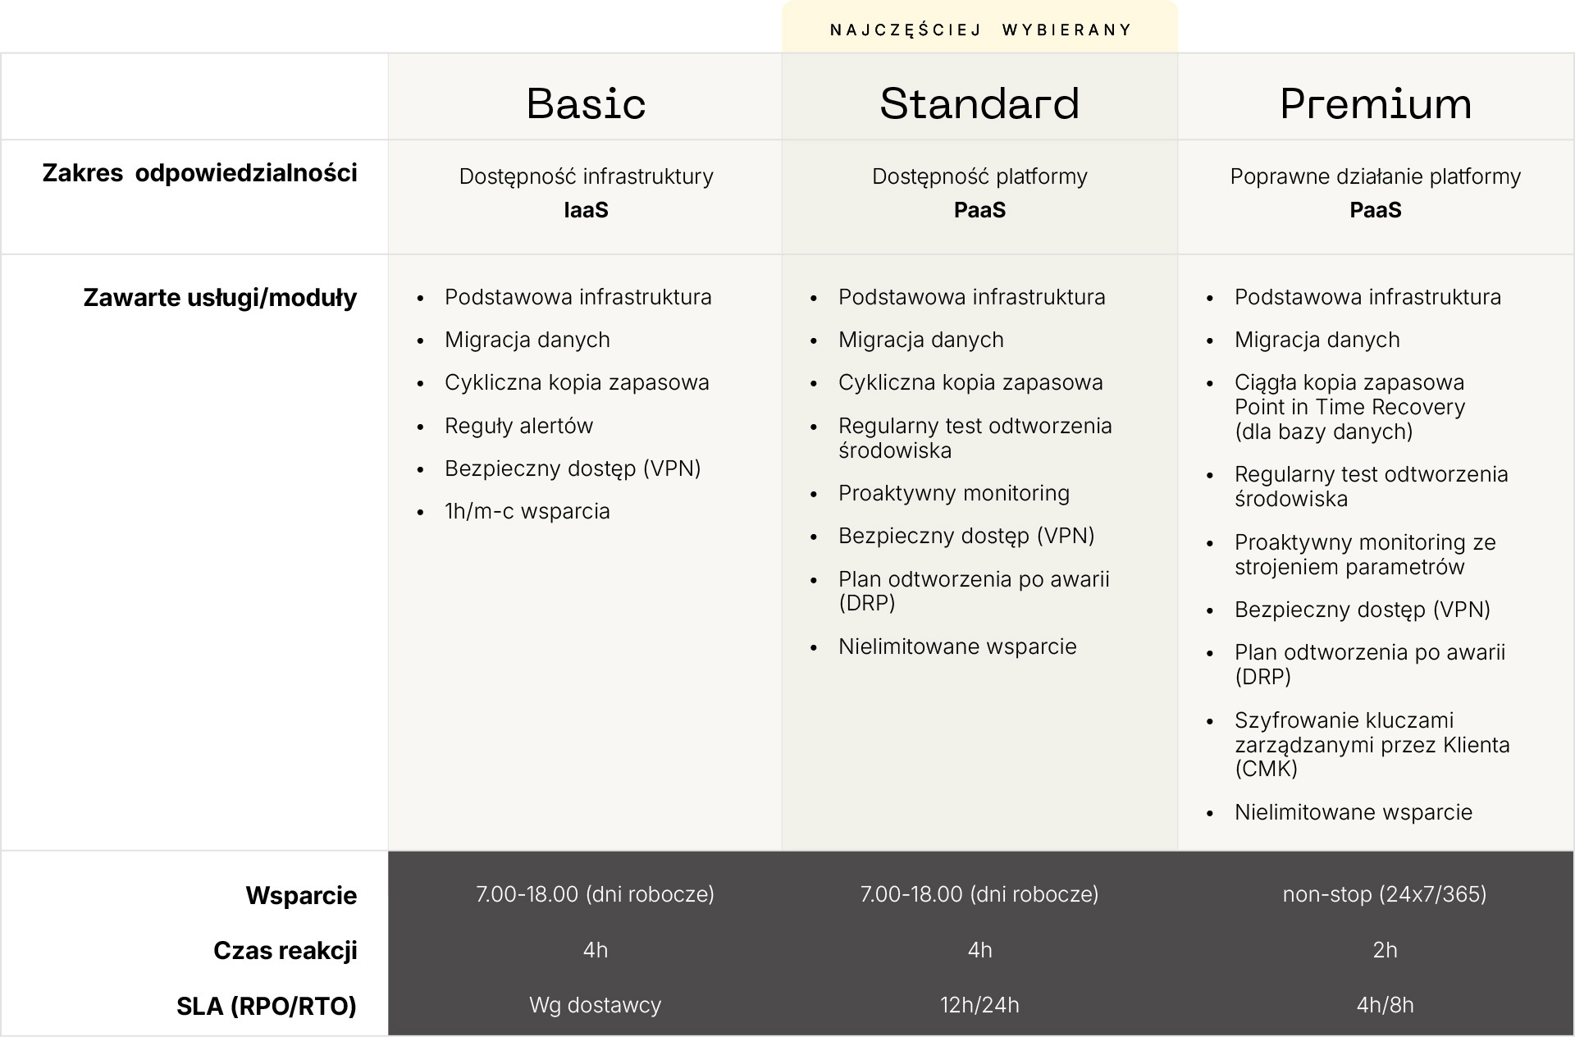Click 1h/m-c wsparcia in Basic list
This screenshot has height=1037, width=1575.
[x=527, y=511]
